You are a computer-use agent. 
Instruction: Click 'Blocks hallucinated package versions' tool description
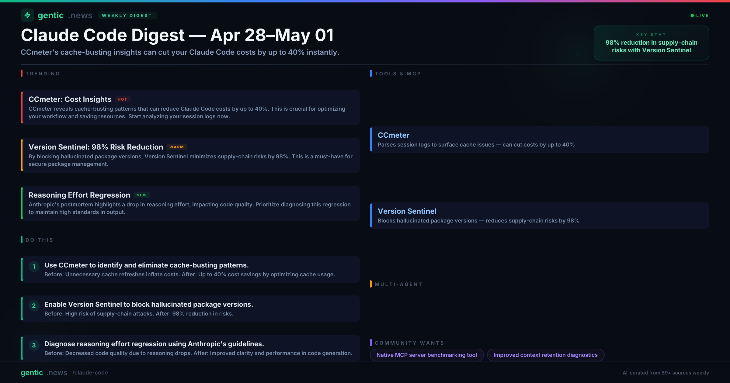coord(478,221)
